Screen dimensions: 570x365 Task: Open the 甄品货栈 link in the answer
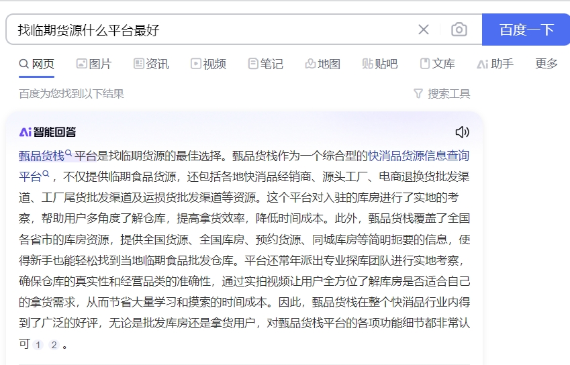pyautogui.click(x=45, y=156)
